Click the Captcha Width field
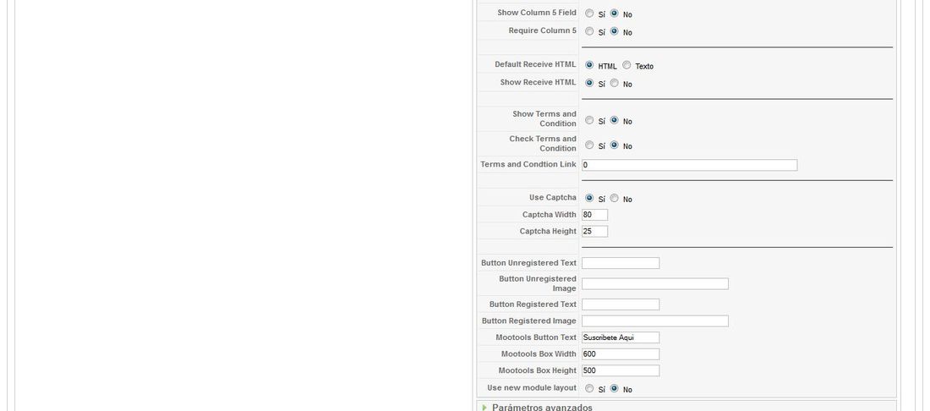930x411 pixels. (594, 215)
